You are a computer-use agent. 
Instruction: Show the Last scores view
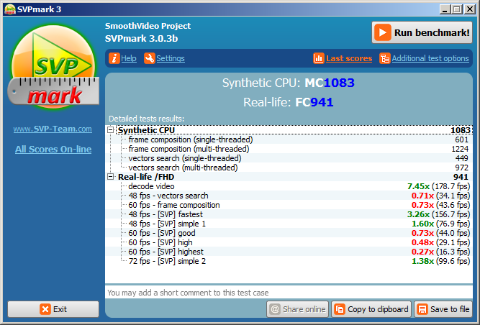[349, 58]
